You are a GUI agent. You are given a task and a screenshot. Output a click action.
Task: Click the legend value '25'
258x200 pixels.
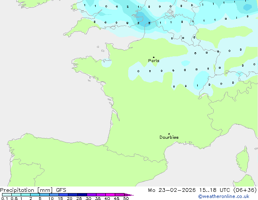pos(79,198)
